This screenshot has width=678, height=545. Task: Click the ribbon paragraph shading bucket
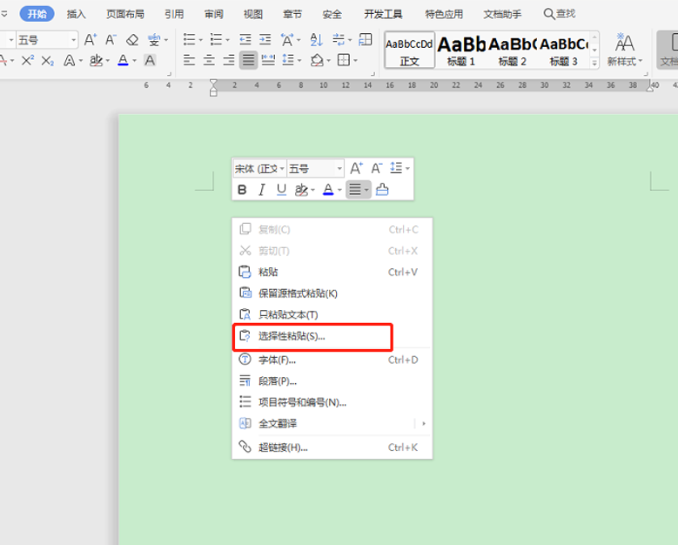[317, 60]
